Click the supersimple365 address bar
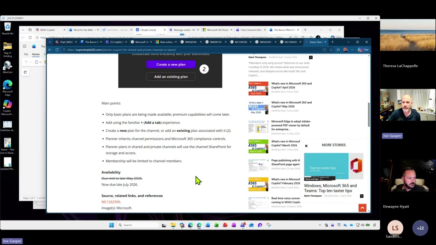Viewport: 436px width, 245px height. coord(191,50)
